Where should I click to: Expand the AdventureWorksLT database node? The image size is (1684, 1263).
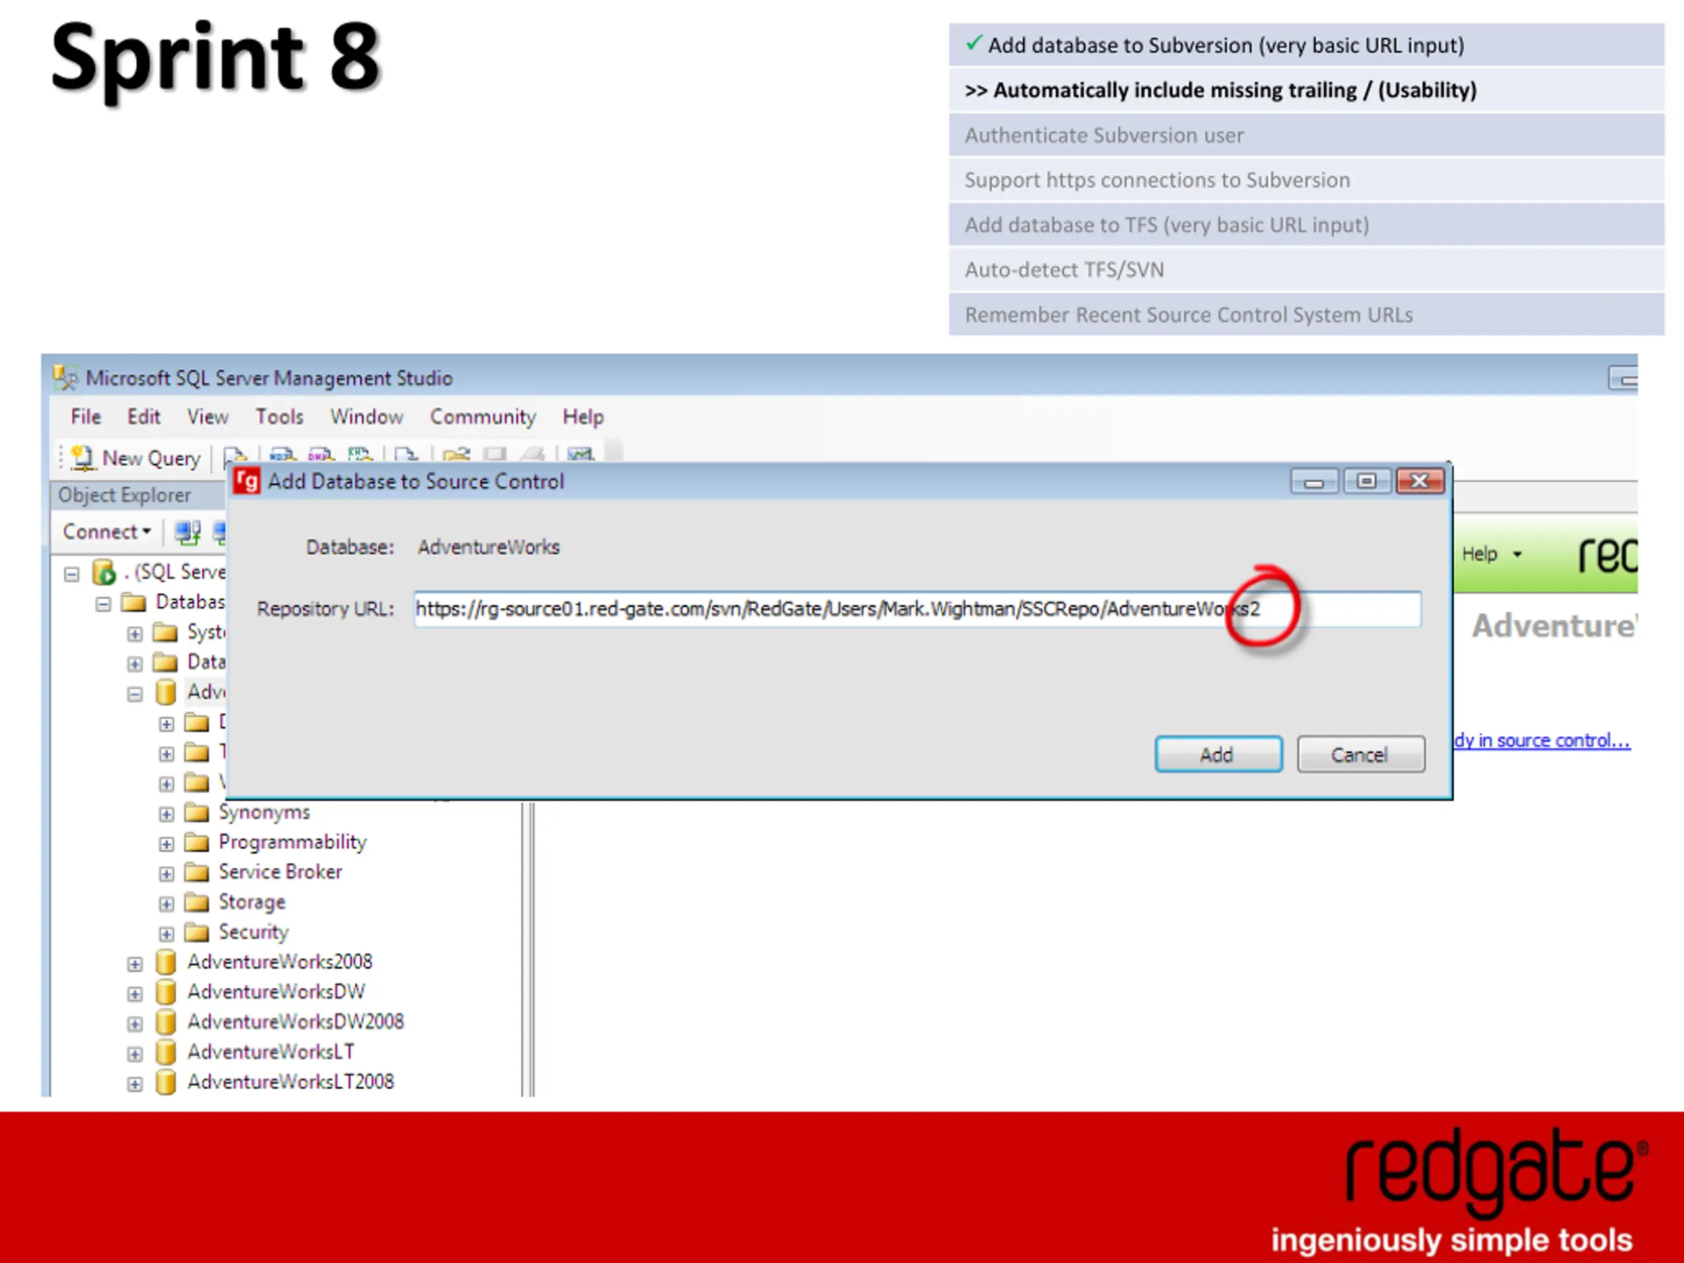click(x=135, y=1054)
